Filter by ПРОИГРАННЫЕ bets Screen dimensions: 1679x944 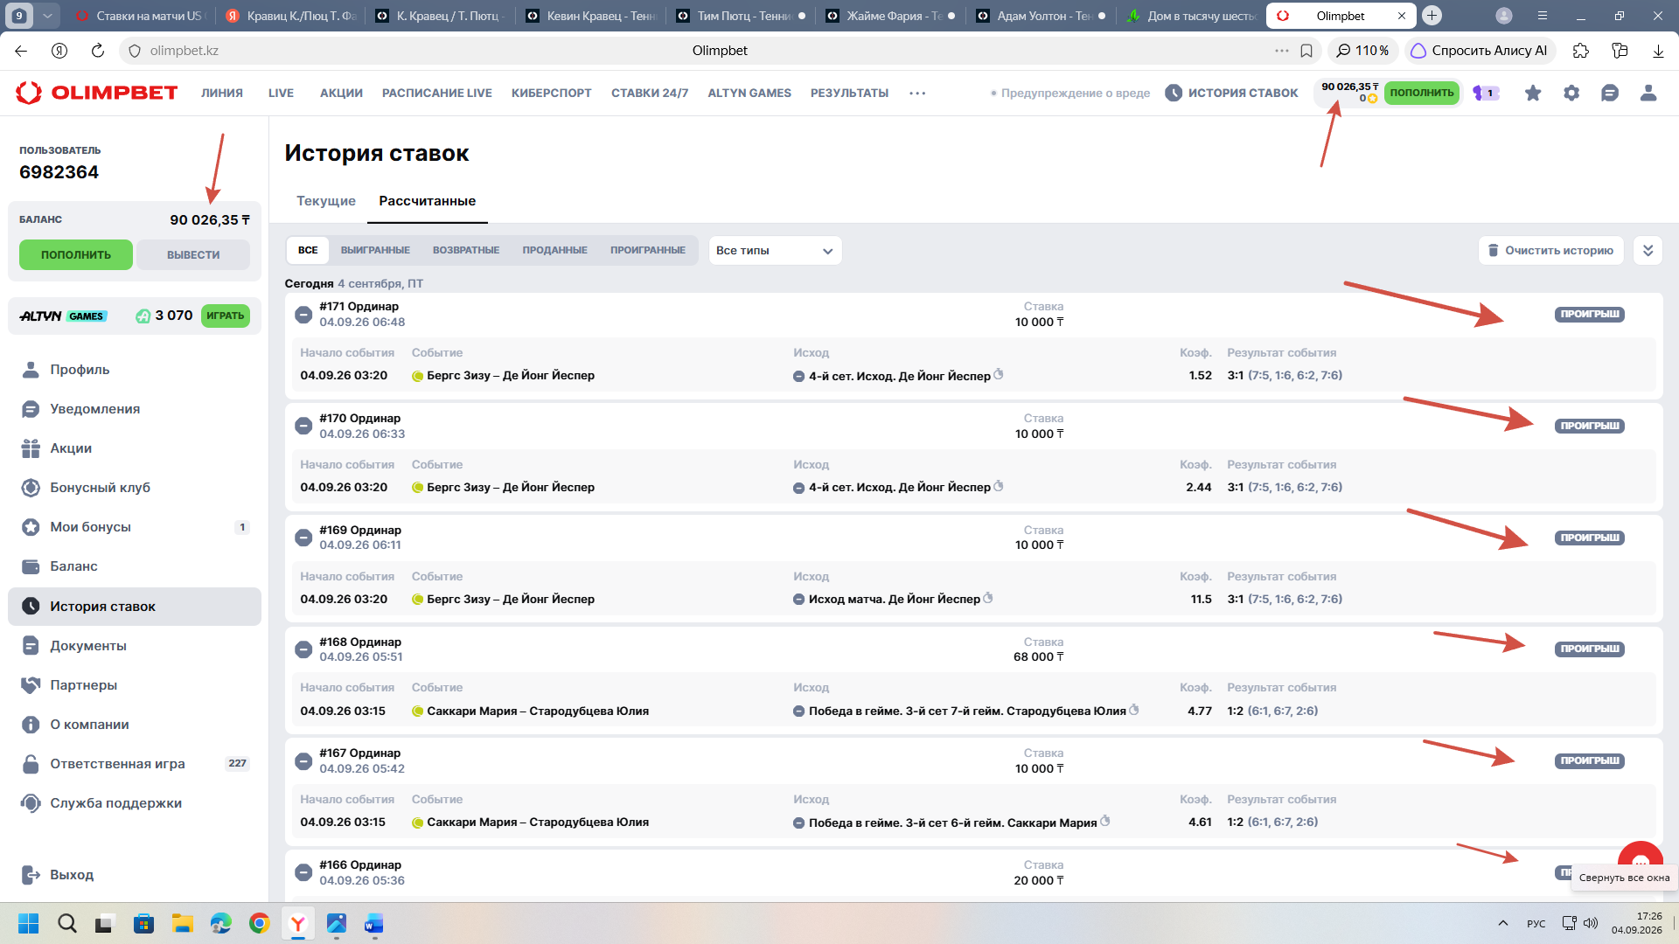(648, 251)
